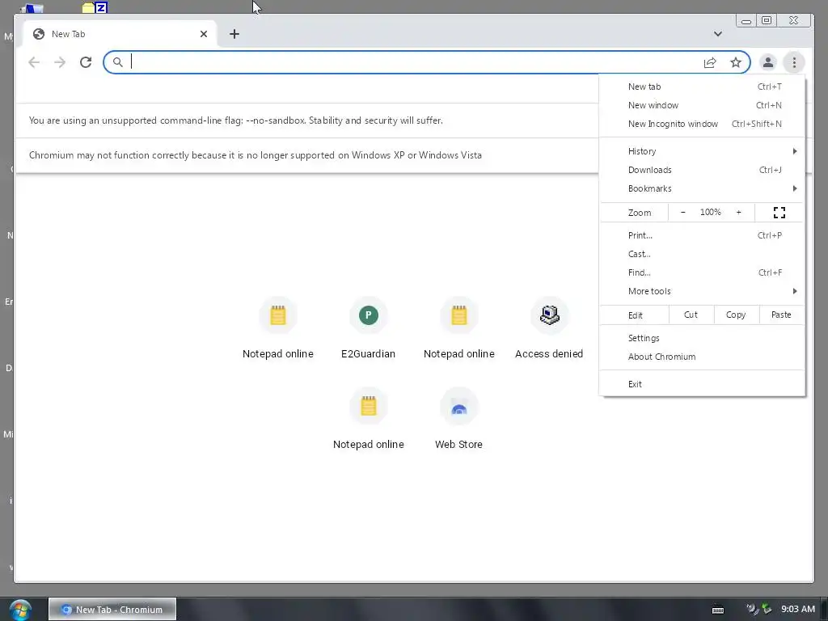Open the profile avatar button

[768, 62]
